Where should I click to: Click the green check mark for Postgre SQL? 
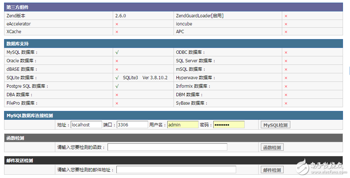(x=117, y=86)
